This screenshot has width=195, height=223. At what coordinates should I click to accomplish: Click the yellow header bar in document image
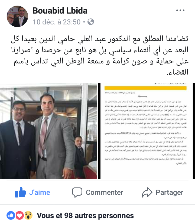click(145, 88)
